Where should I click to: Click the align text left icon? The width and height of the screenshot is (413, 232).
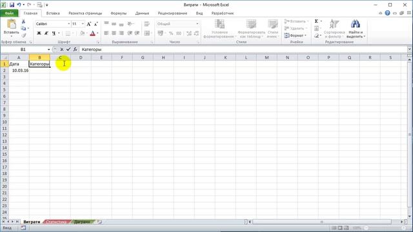coord(106,33)
